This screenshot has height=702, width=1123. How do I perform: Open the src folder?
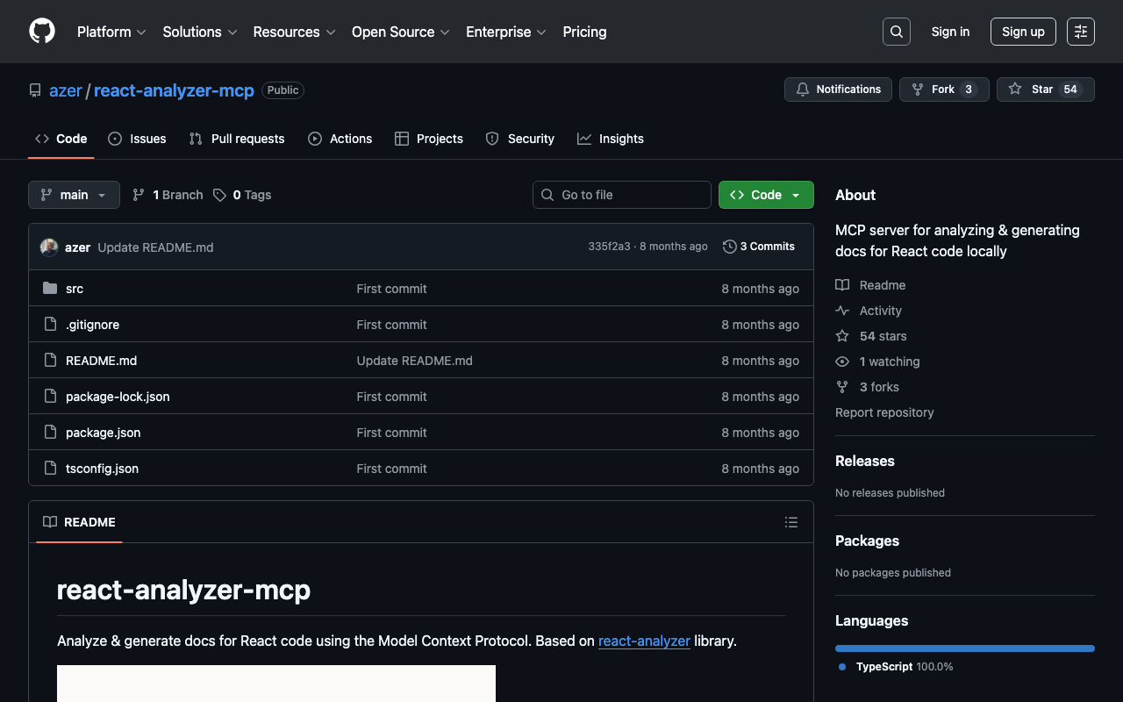tap(75, 289)
